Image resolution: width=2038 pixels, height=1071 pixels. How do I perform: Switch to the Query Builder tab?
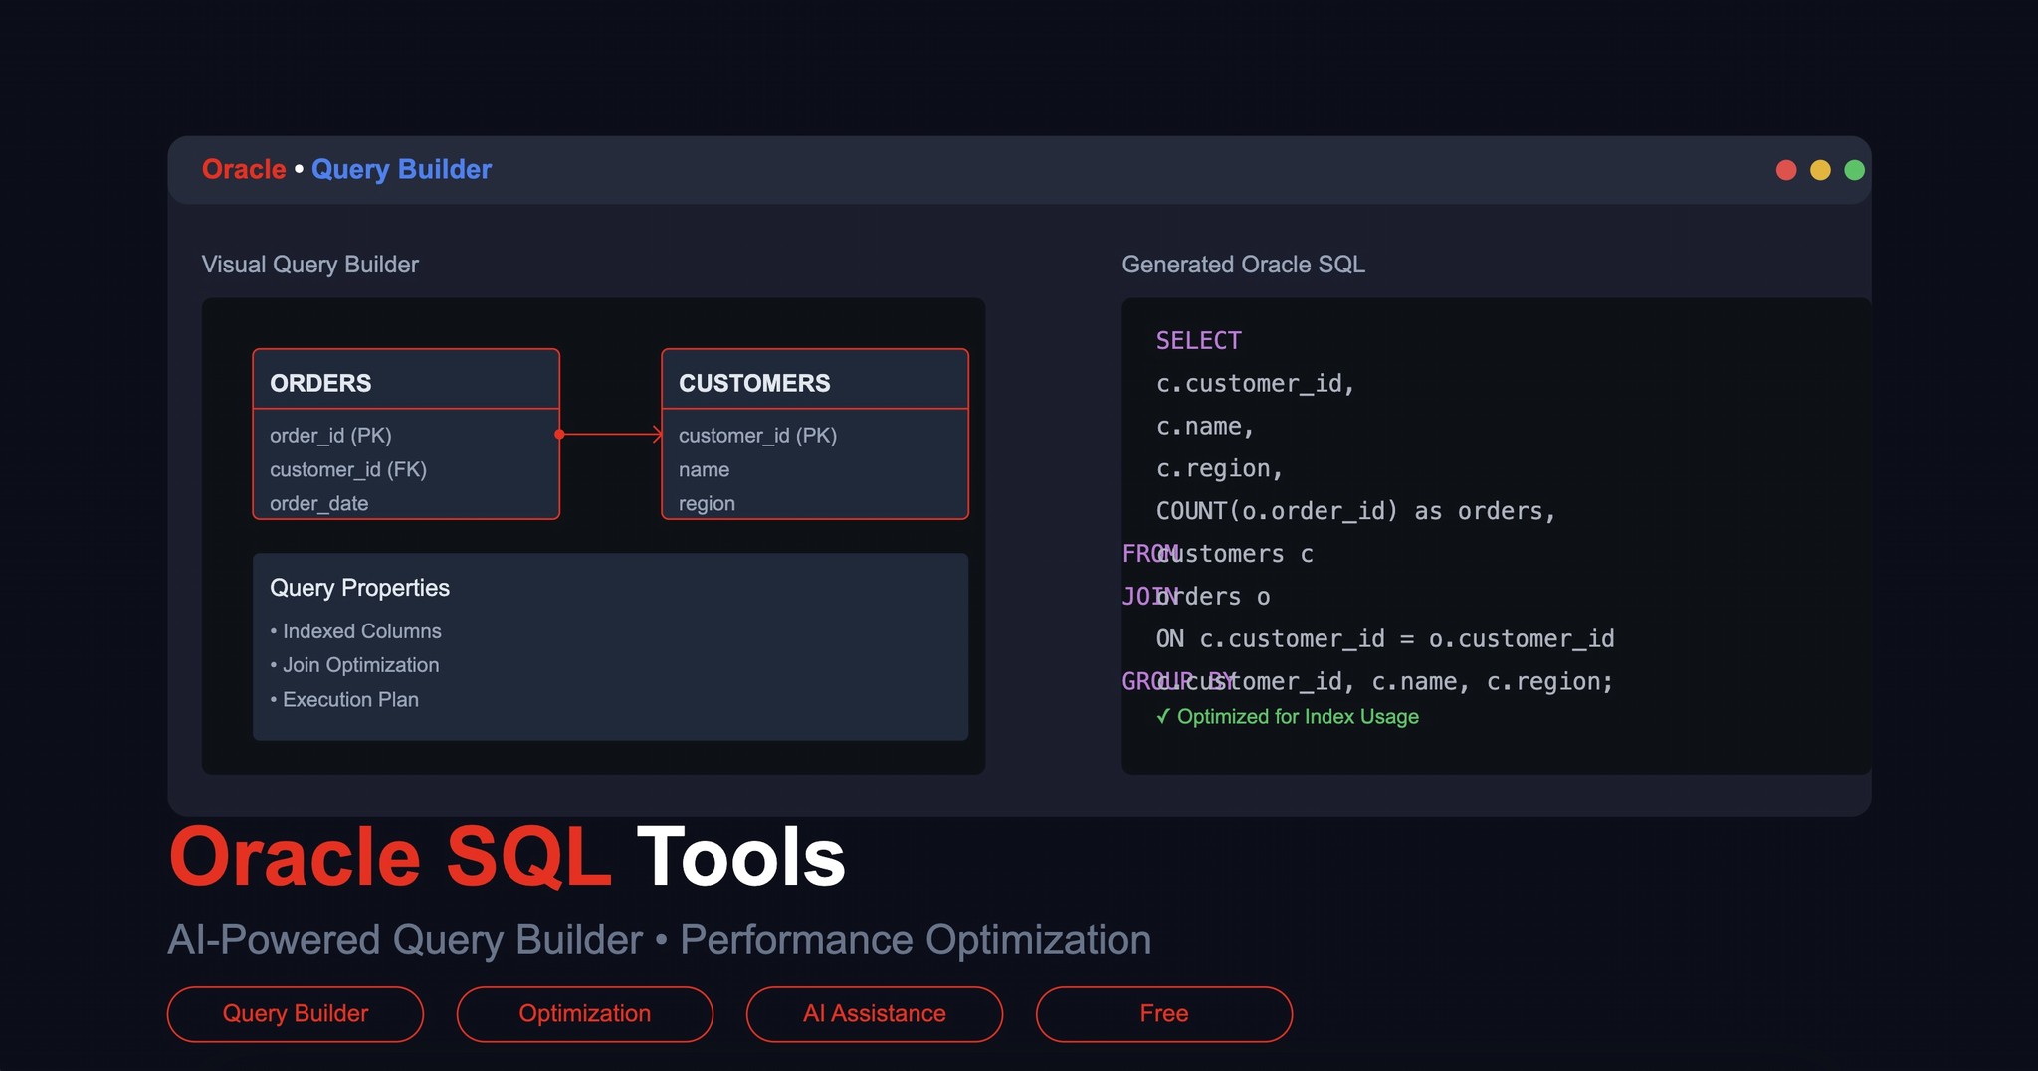pyautogui.click(x=295, y=1013)
